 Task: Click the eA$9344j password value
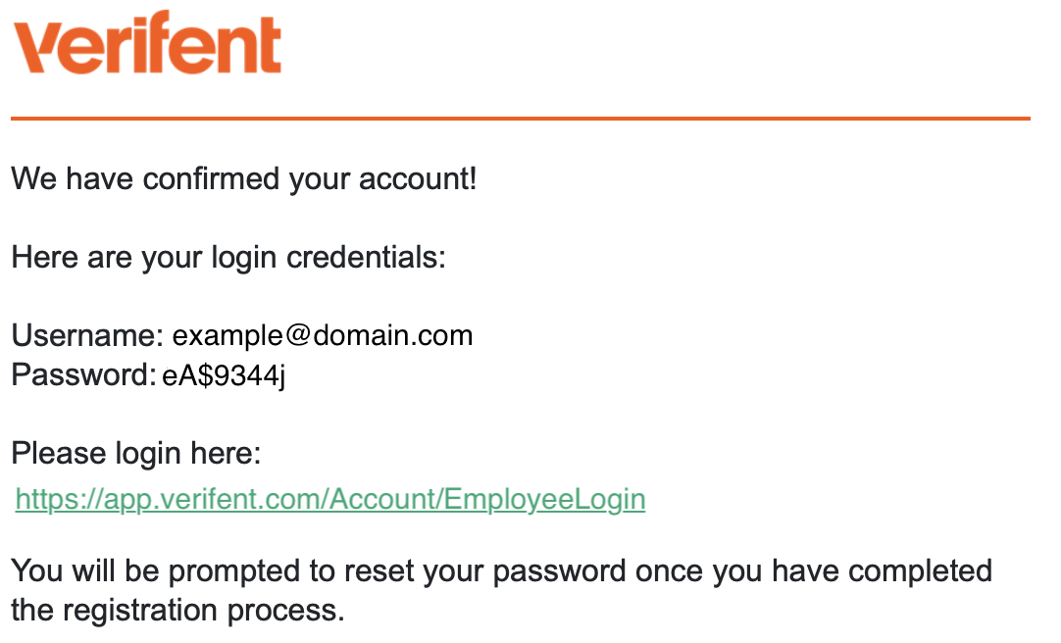(x=224, y=375)
